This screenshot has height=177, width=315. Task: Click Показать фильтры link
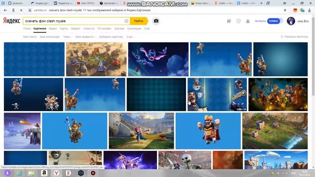click(294, 37)
